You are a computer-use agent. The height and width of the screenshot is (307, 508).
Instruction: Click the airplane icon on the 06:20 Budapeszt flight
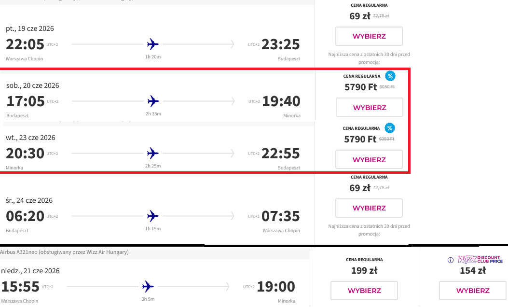(x=152, y=216)
